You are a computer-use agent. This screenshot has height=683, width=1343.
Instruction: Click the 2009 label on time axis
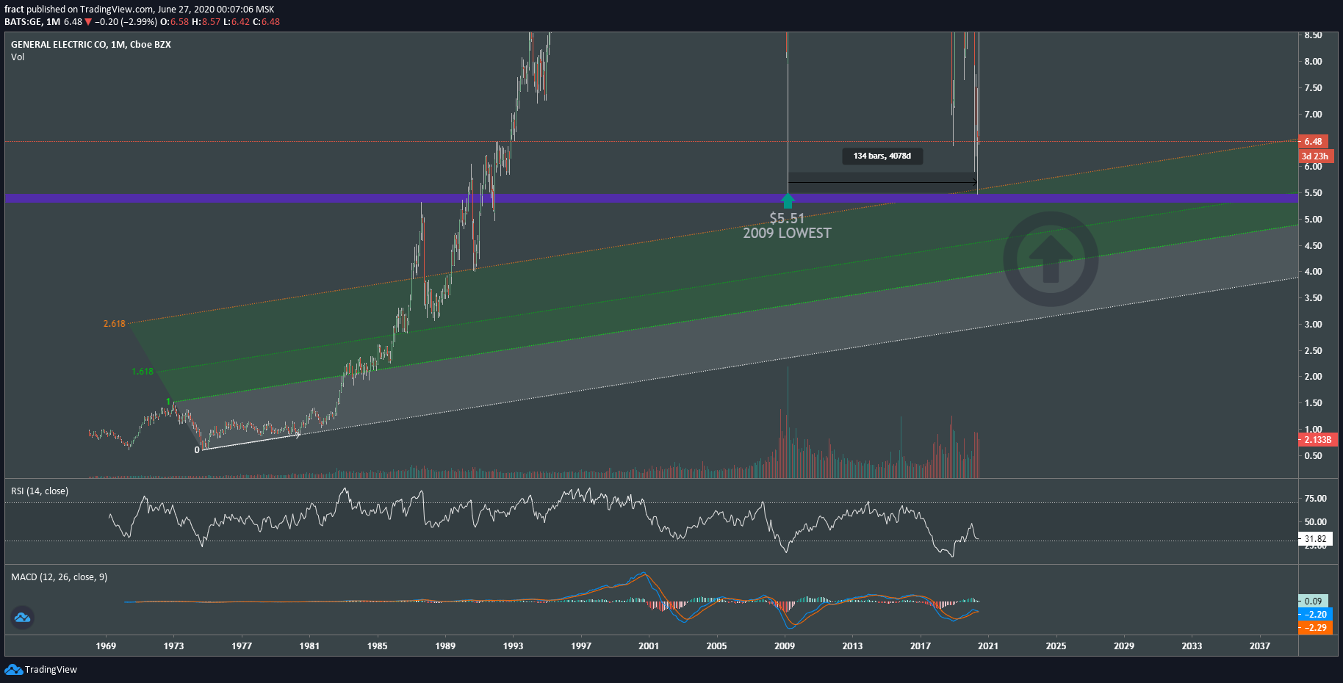(x=785, y=646)
